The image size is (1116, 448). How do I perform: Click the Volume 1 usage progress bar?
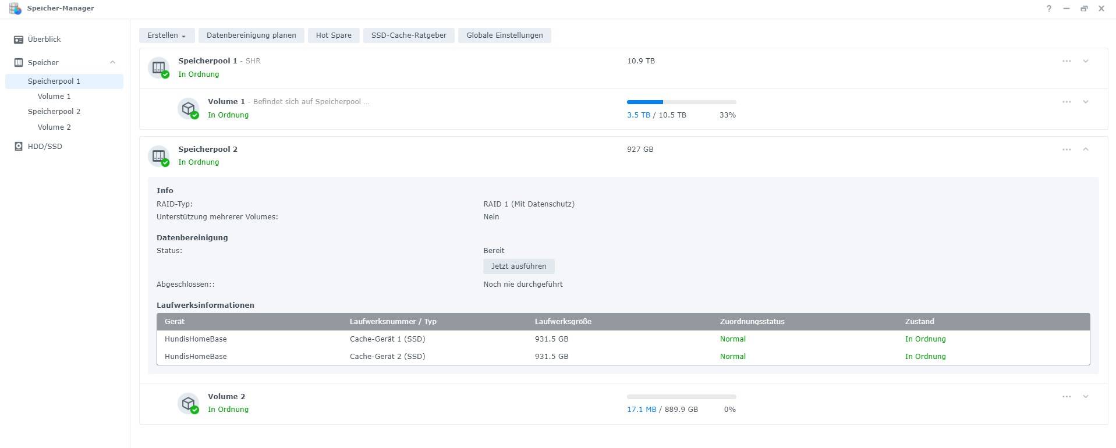coord(681,102)
